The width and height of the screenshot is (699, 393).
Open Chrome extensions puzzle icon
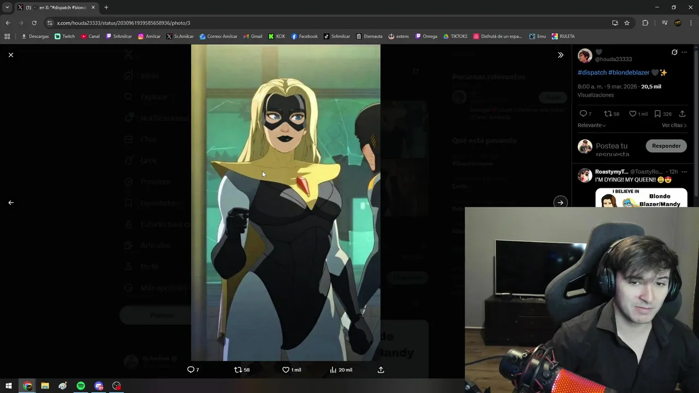[x=645, y=23]
